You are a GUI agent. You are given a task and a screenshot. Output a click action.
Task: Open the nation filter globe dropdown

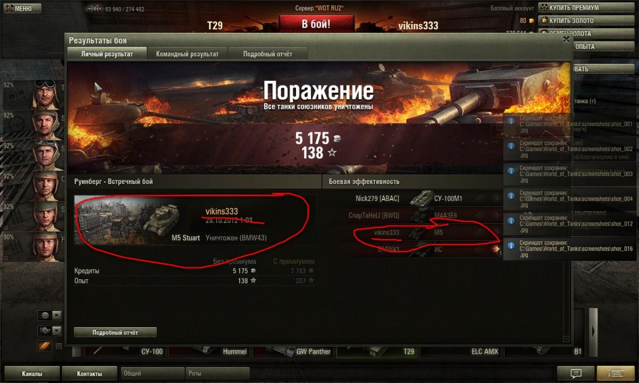pos(50,315)
